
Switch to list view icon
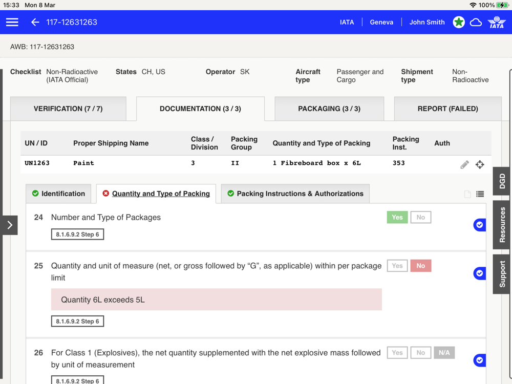pos(480,194)
